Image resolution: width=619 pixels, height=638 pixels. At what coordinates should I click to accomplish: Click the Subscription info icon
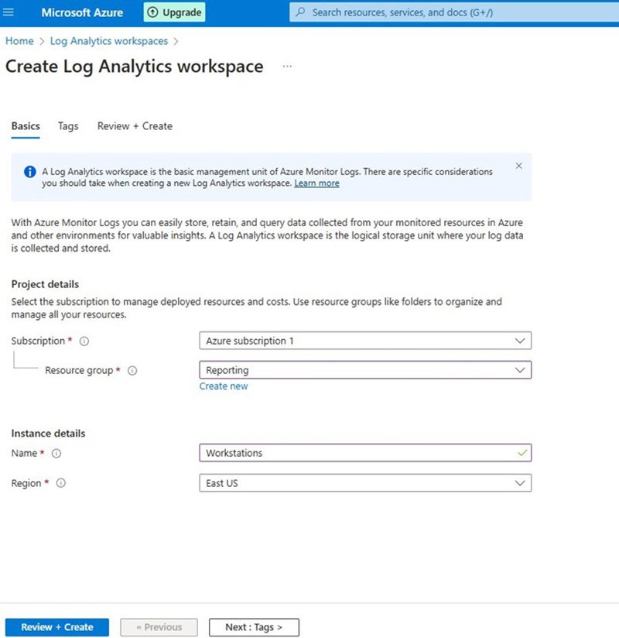[84, 341]
